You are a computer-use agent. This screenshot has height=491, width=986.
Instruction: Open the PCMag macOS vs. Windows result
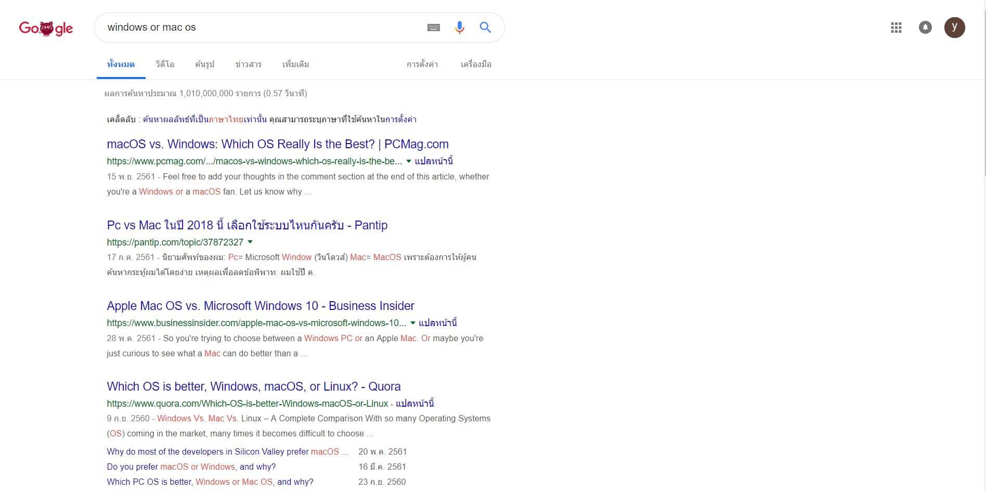(x=277, y=144)
